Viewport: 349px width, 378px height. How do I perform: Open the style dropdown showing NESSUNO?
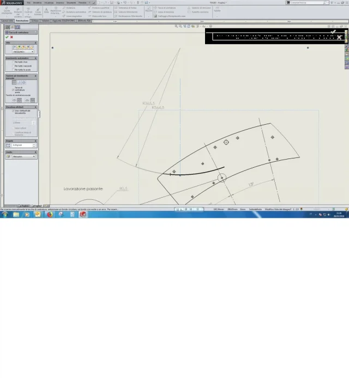coord(23,52)
